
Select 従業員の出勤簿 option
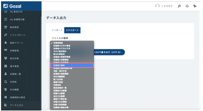click(72, 91)
